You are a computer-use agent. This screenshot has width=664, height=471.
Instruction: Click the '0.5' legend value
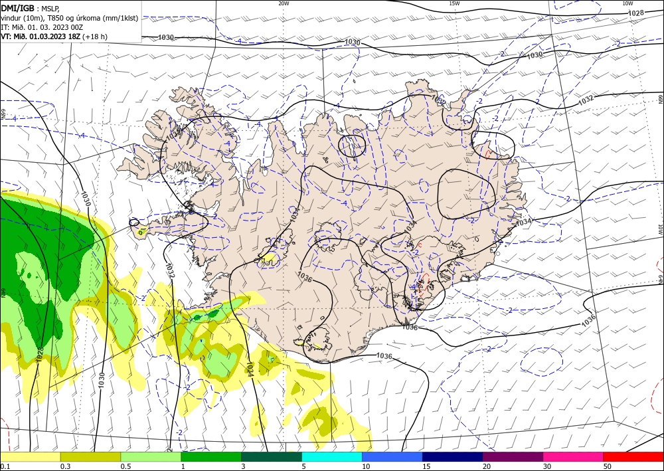tap(125, 466)
